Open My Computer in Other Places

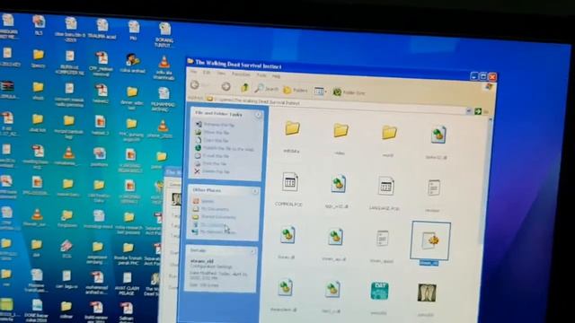point(209,224)
